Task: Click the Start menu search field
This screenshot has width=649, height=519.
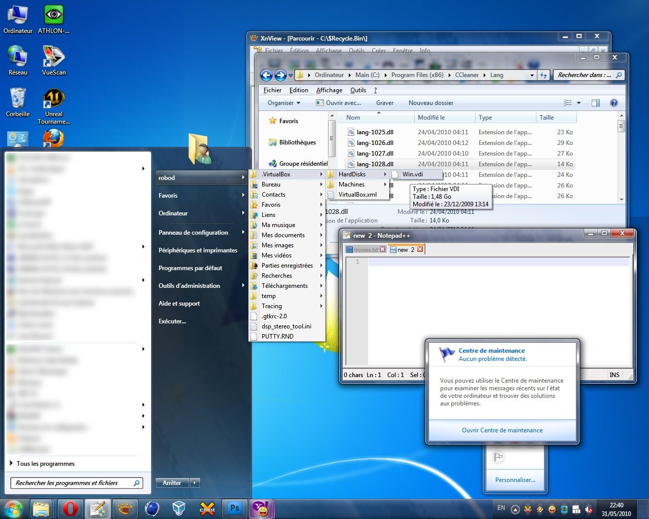Action: click(x=71, y=483)
